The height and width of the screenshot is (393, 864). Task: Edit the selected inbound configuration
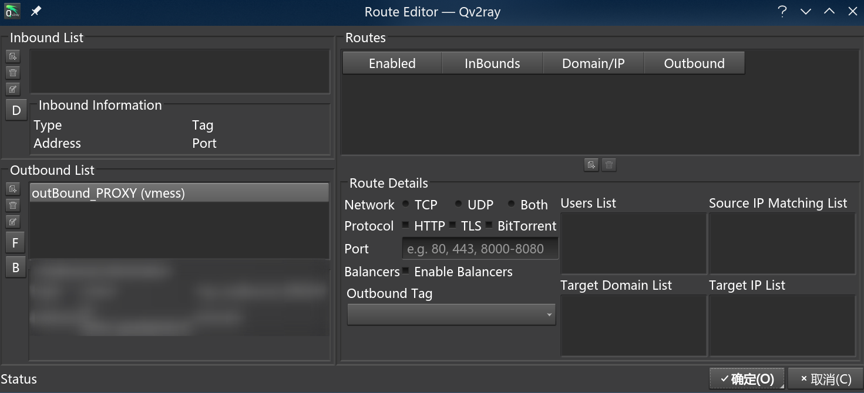12,89
